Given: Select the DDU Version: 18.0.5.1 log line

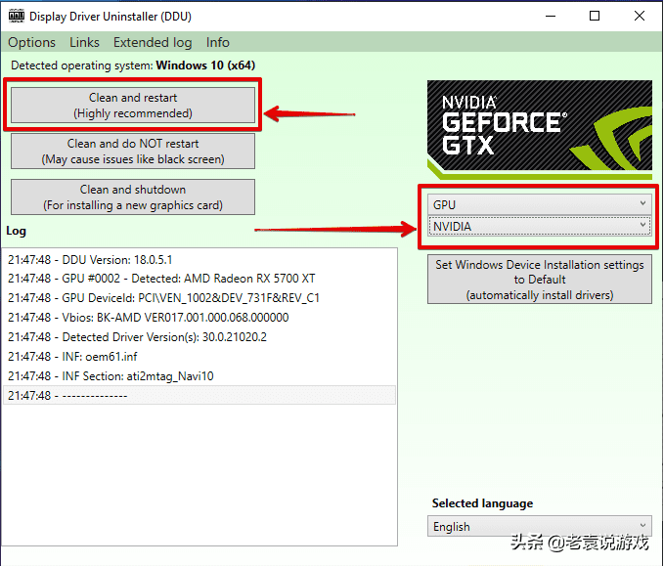Looking at the screenshot, I should (199, 259).
